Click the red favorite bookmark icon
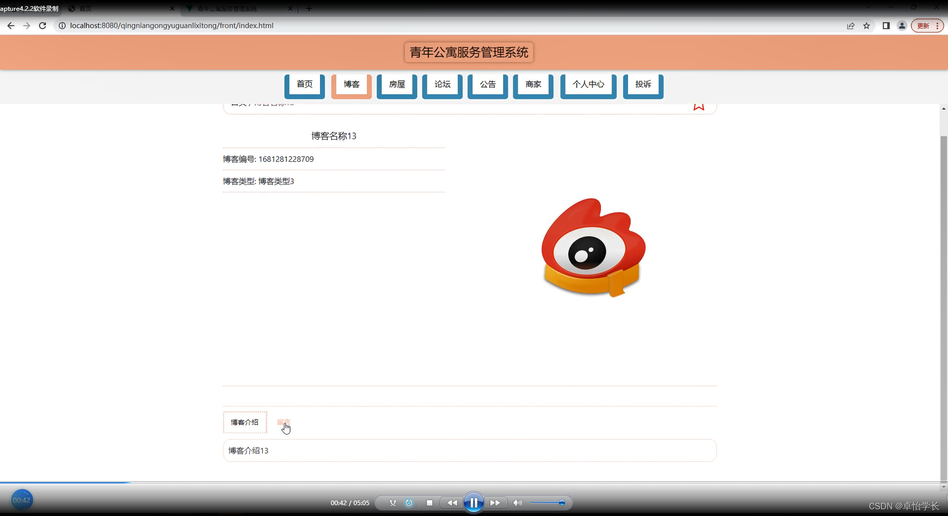 [699, 106]
